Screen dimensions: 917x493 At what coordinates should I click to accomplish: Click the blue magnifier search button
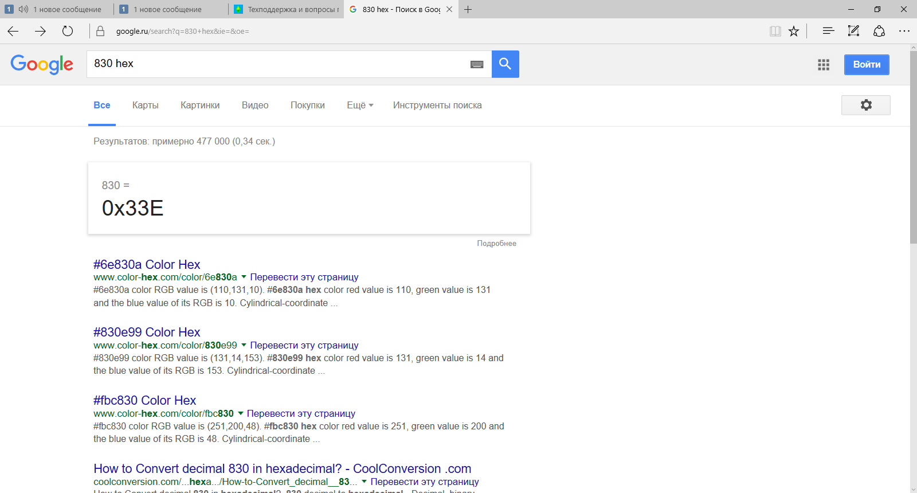(x=505, y=64)
